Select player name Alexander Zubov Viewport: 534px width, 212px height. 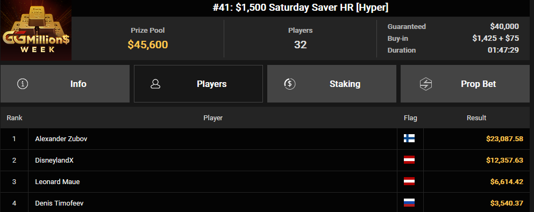pyautogui.click(x=61, y=138)
